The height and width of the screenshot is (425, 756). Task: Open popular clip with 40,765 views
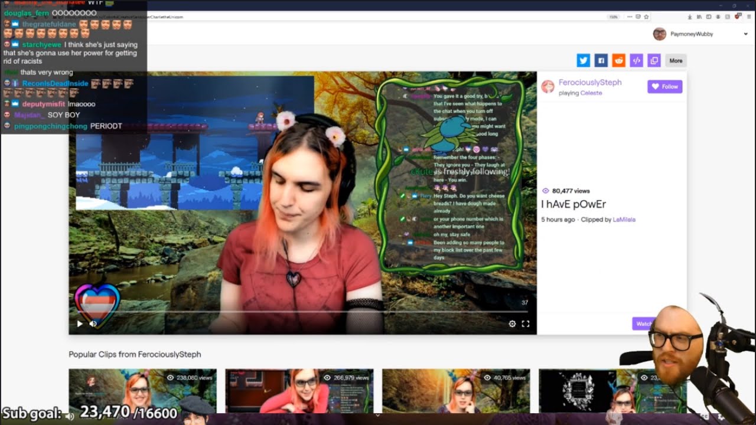[456, 391]
